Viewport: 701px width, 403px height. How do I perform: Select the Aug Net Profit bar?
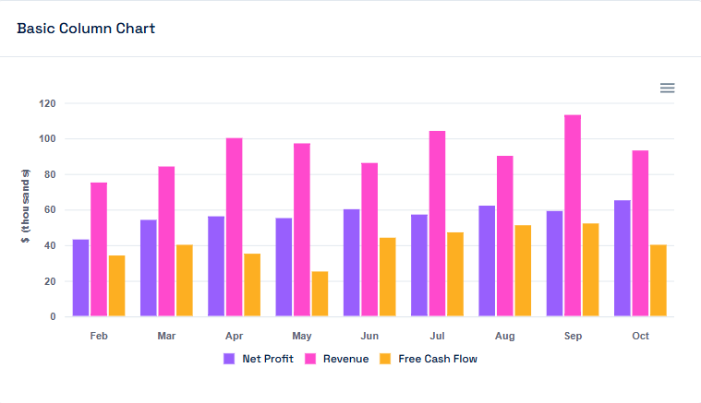[x=487, y=261]
